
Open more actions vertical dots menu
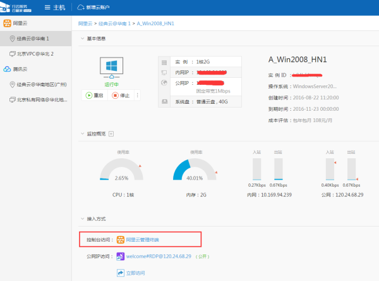(137, 95)
